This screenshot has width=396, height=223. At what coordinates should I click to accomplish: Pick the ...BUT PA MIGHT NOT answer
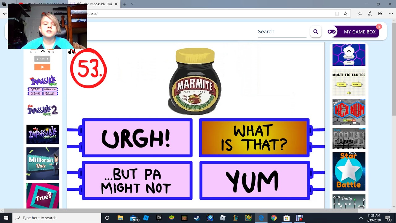tap(137, 181)
